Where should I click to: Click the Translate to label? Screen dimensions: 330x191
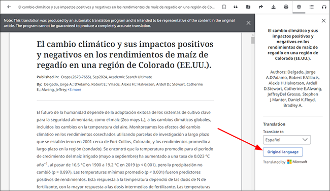(273, 132)
